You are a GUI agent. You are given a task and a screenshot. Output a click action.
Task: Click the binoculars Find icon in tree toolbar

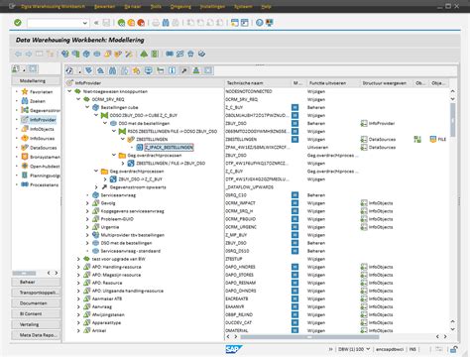pyautogui.click(x=112, y=70)
